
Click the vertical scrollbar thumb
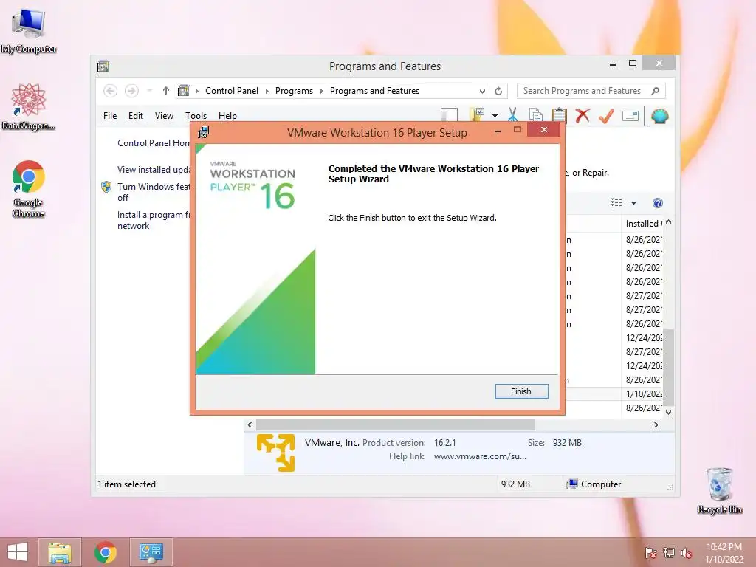[x=668, y=367]
